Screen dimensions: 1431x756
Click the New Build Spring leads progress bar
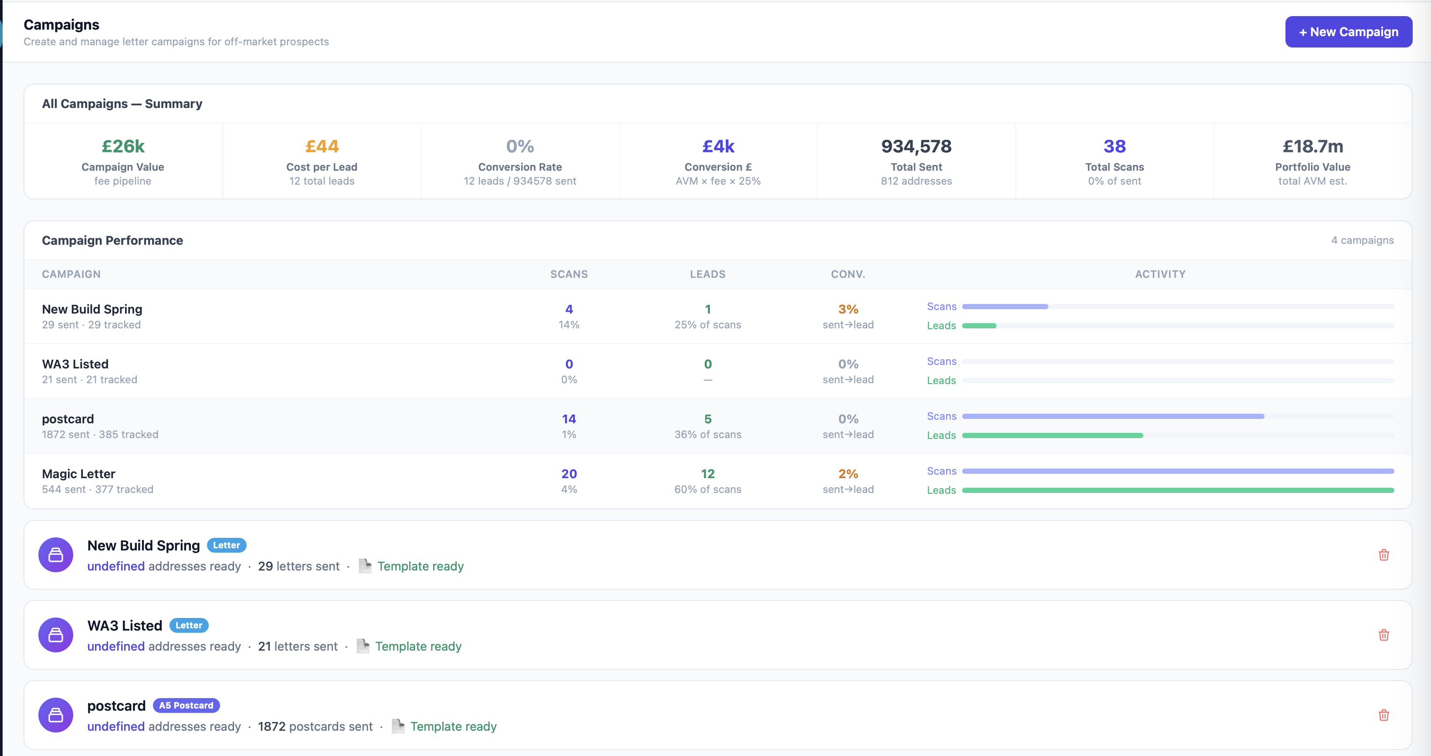[x=1178, y=325]
